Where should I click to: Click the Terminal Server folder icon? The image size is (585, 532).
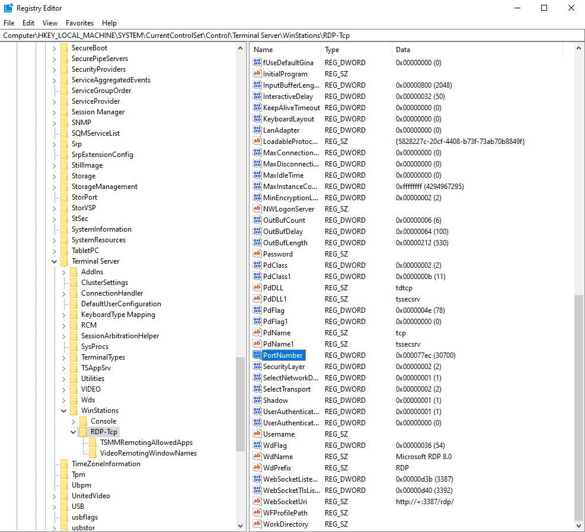[x=64, y=261]
